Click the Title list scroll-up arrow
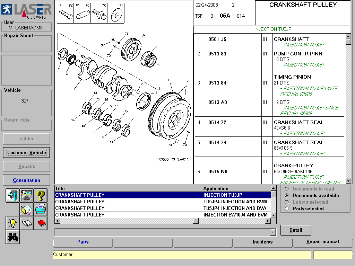The height and width of the screenshot is (266, 355). (x=274, y=188)
